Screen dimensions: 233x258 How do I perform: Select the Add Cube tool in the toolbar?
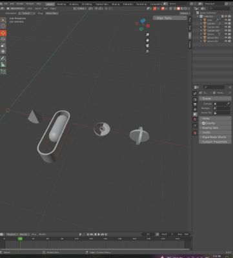click(3, 72)
